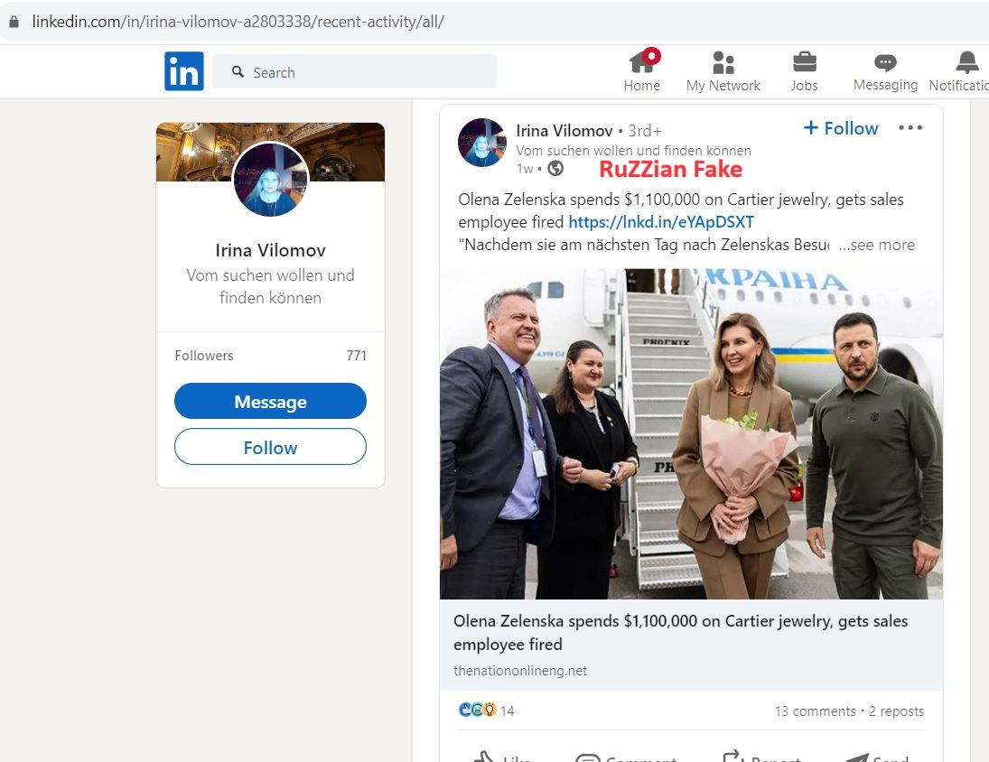Open Messaging from the top navigation
Image resolution: width=989 pixels, height=762 pixels.
point(885,70)
